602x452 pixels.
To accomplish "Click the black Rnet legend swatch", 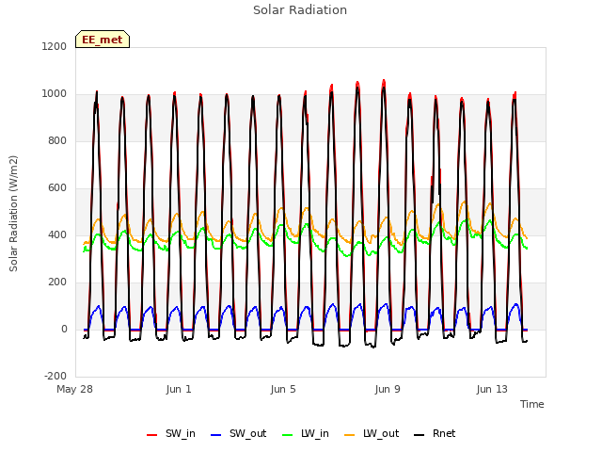I will coord(420,435).
